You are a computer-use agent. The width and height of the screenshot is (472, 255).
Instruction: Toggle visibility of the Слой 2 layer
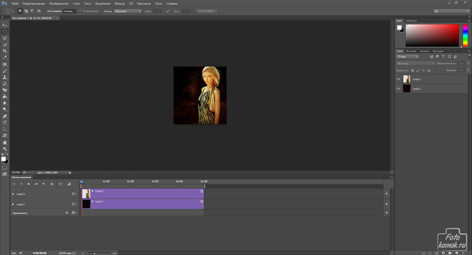(x=399, y=89)
